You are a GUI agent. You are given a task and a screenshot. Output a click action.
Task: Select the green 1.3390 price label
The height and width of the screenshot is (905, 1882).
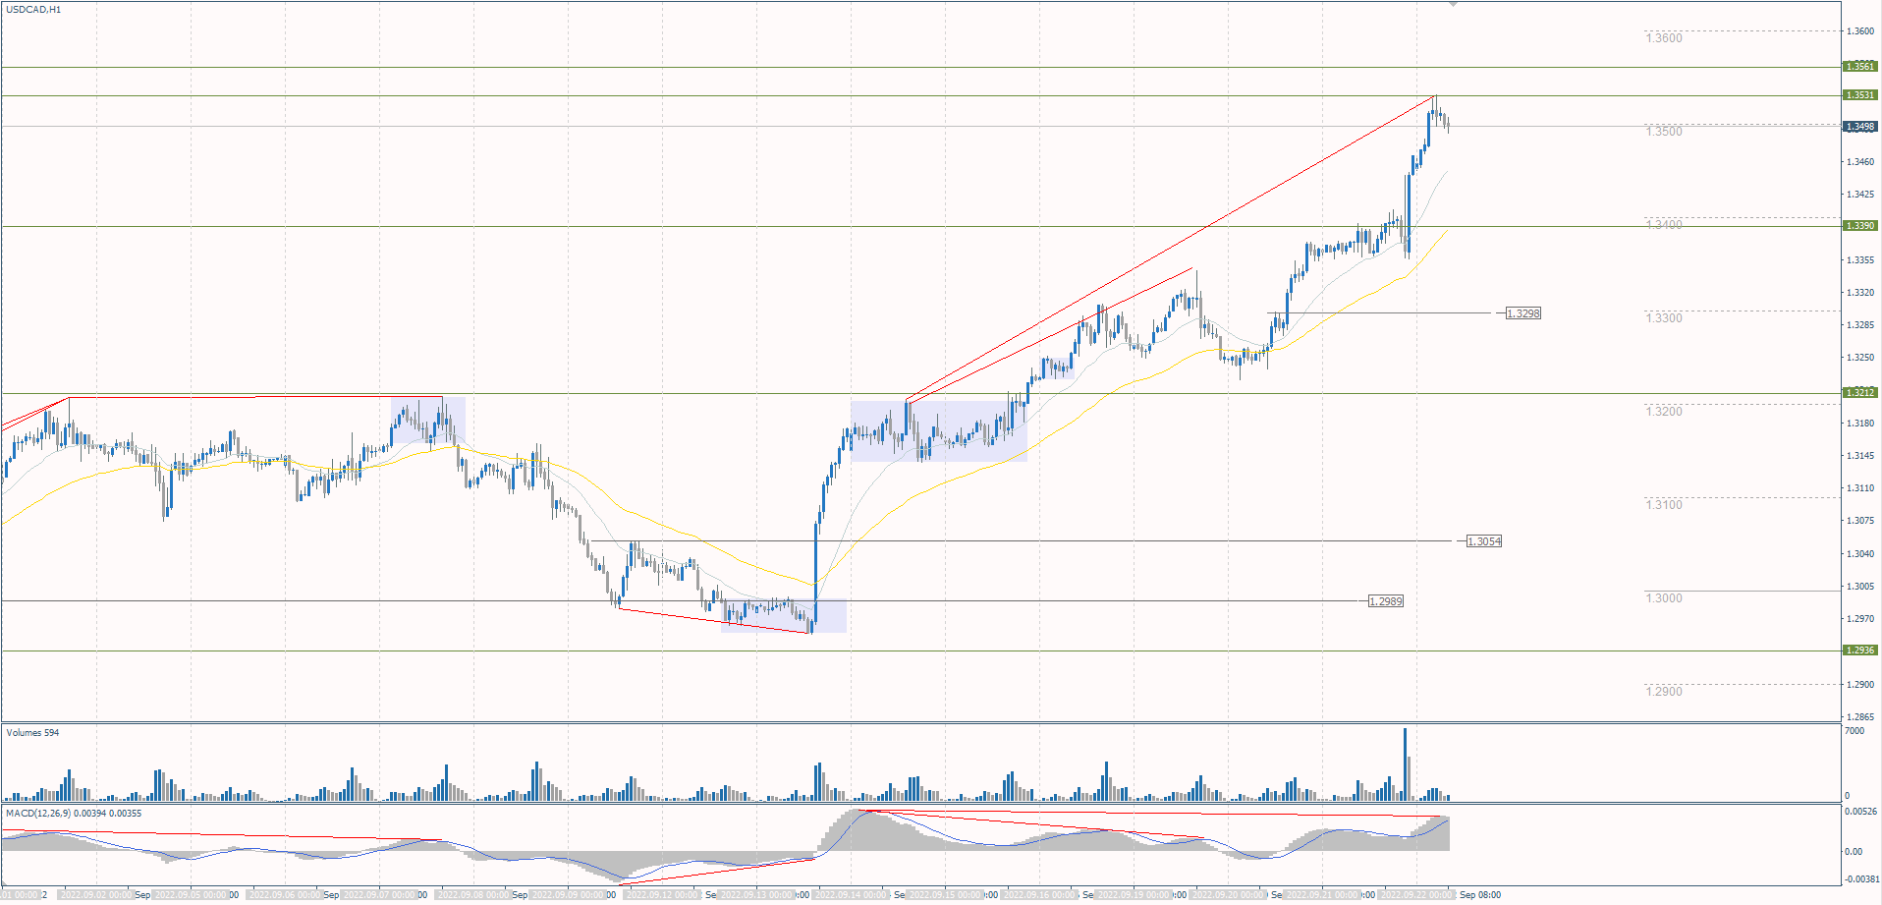[1859, 226]
